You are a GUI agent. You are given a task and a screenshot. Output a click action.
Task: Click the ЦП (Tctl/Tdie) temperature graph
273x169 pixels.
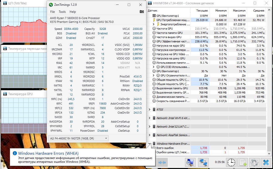point(24,25)
